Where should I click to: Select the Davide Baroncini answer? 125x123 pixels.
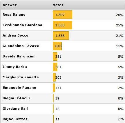[x=19, y=56]
